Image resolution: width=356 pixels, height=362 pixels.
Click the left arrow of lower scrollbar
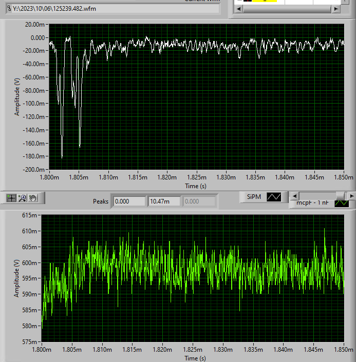click(293, 196)
